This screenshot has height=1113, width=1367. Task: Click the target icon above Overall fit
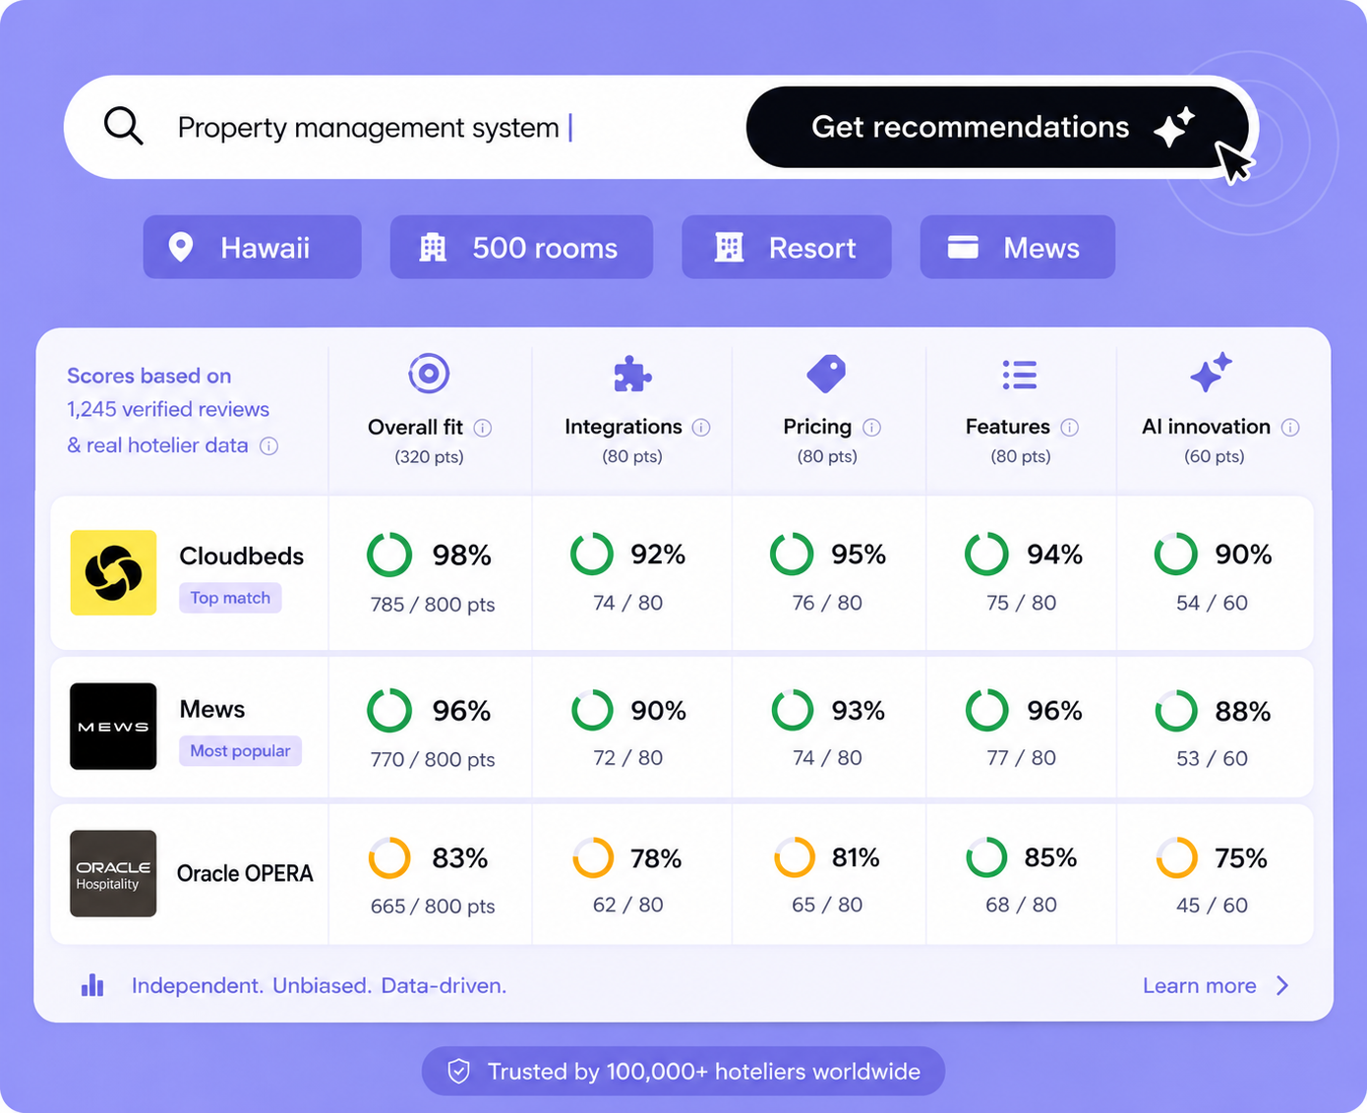(x=429, y=374)
